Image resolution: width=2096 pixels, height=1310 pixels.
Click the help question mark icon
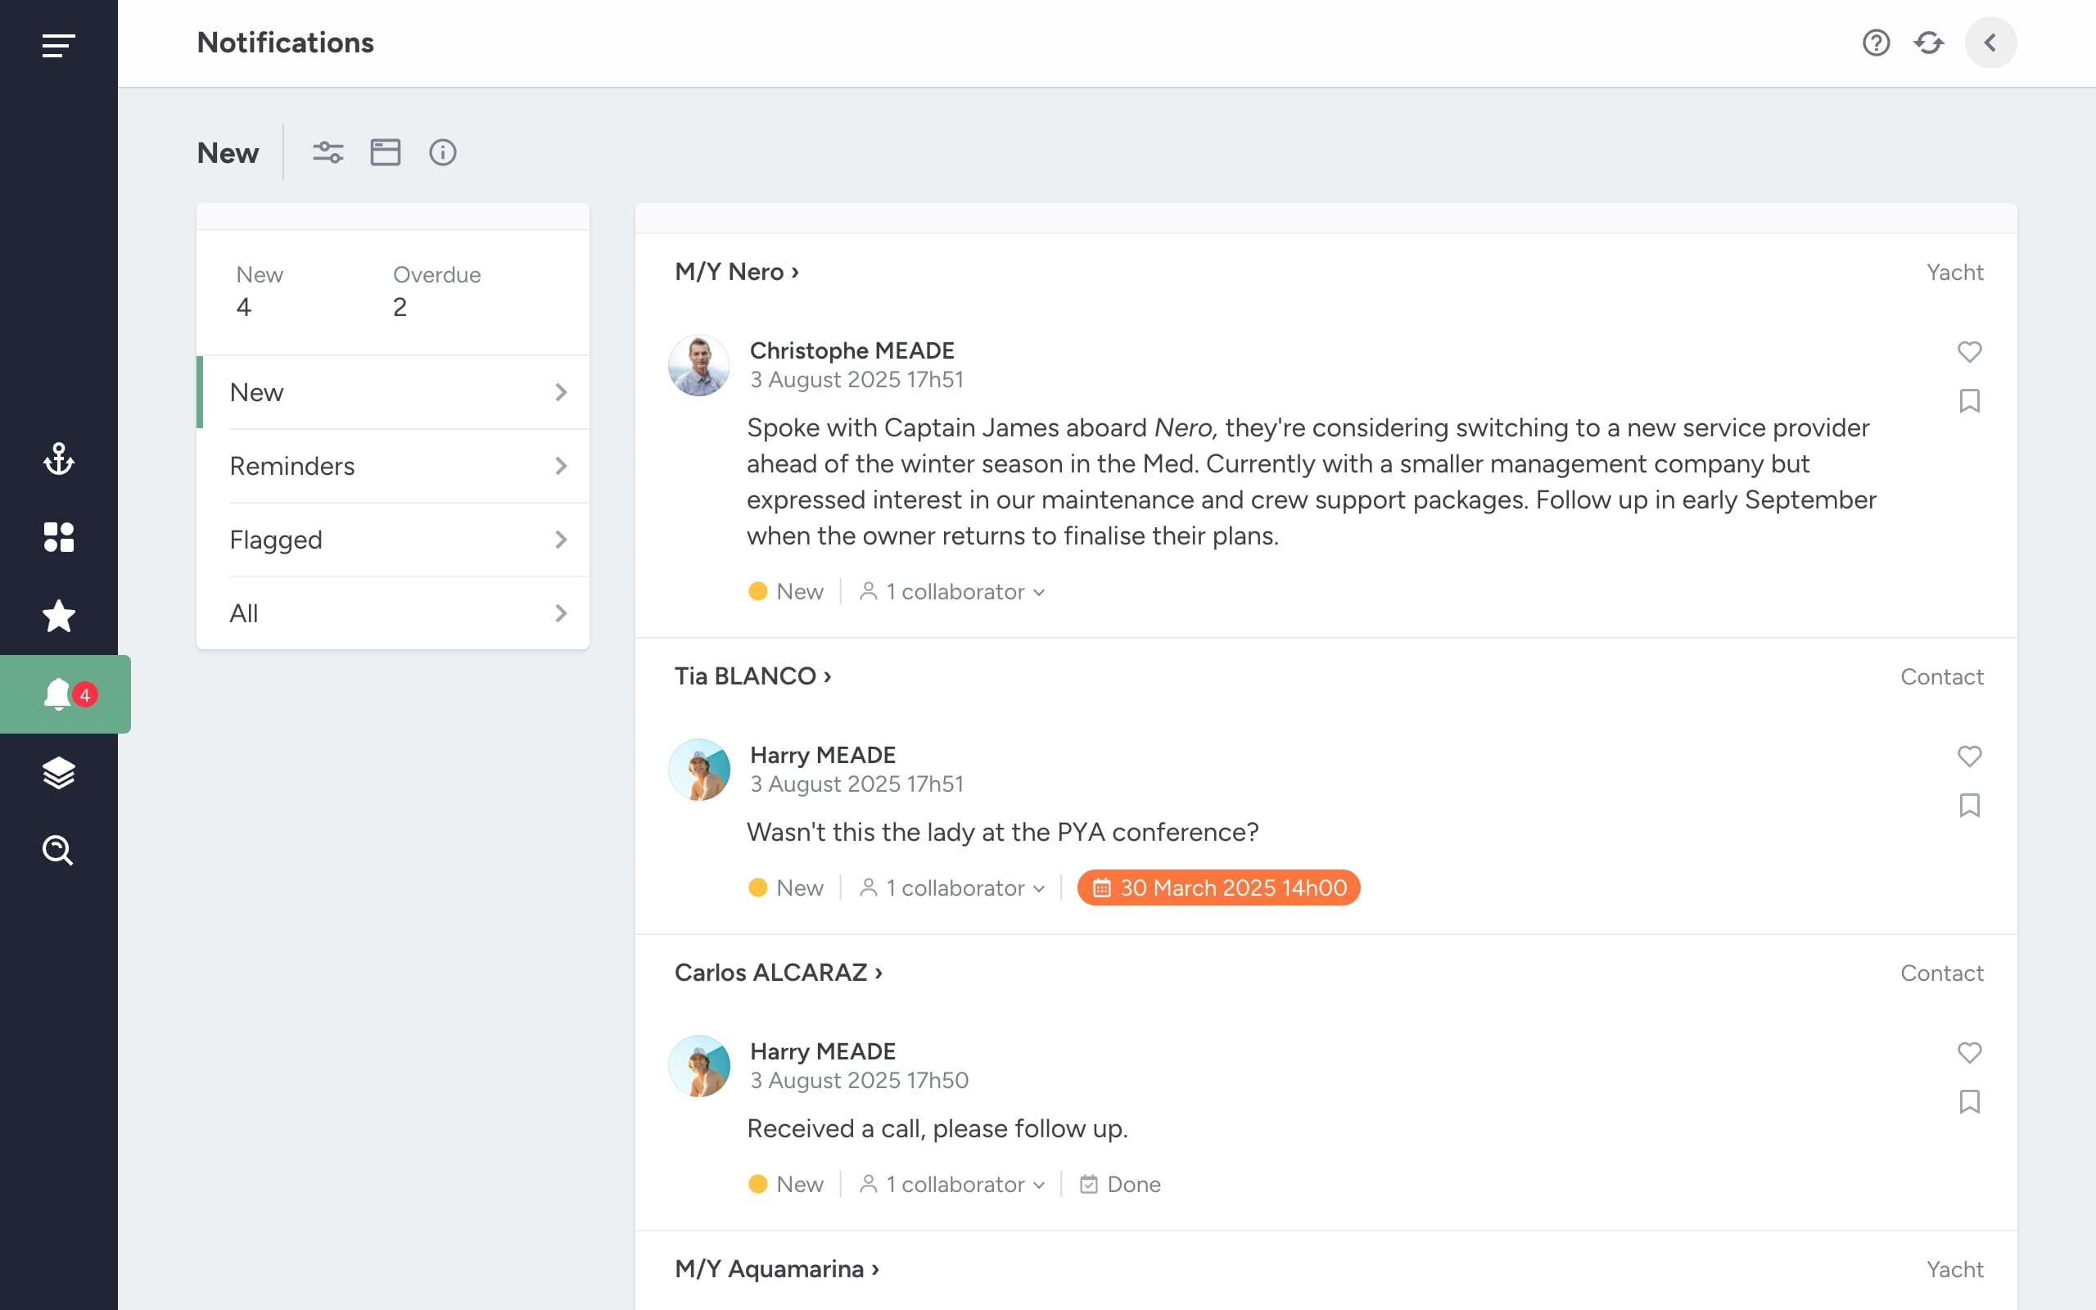(1876, 43)
